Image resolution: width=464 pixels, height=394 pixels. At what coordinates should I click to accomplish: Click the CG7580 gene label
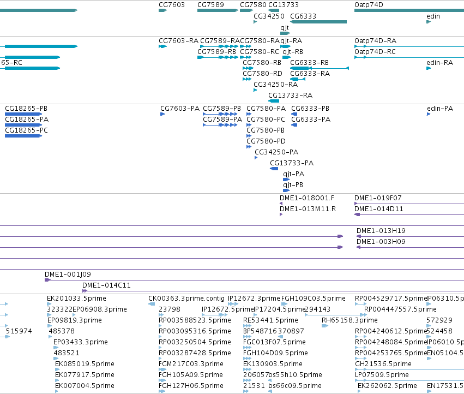[x=253, y=5]
